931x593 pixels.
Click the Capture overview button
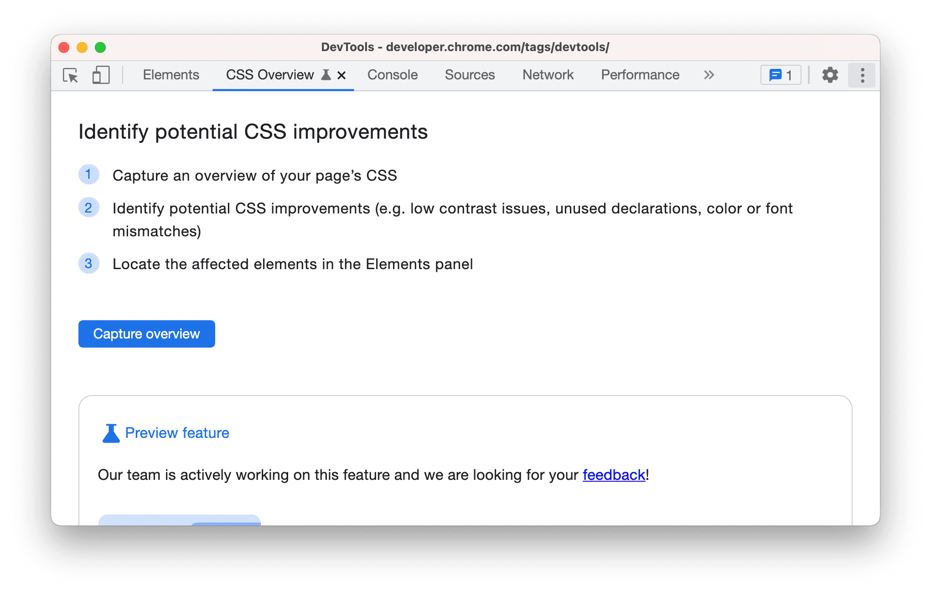point(146,333)
